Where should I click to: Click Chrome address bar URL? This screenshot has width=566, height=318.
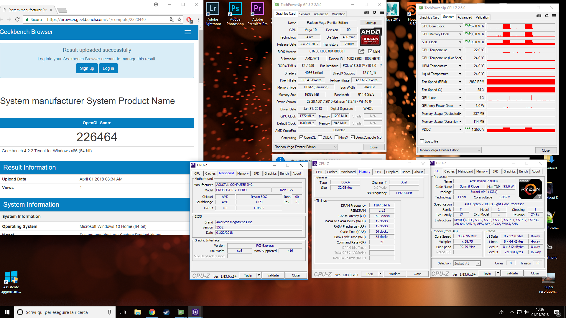click(96, 19)
